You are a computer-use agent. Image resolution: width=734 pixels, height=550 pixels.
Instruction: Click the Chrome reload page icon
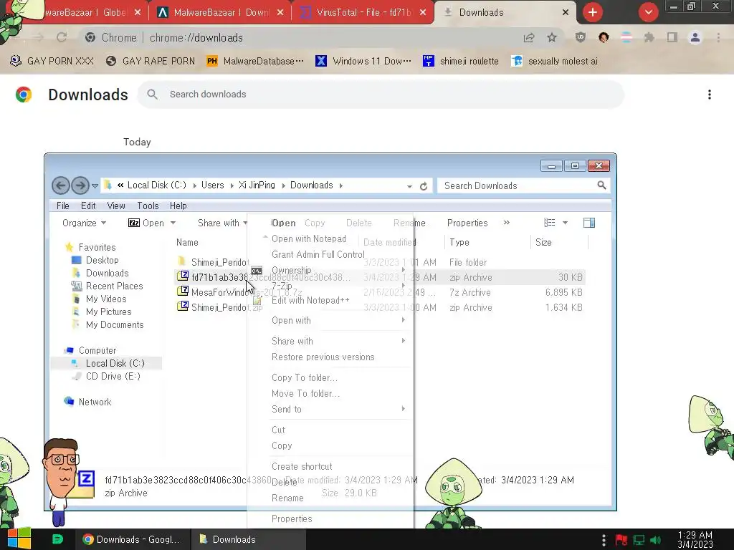(x=62, y=37)
